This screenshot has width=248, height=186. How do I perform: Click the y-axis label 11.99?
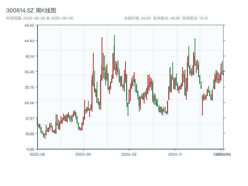(x=30, y=149)
